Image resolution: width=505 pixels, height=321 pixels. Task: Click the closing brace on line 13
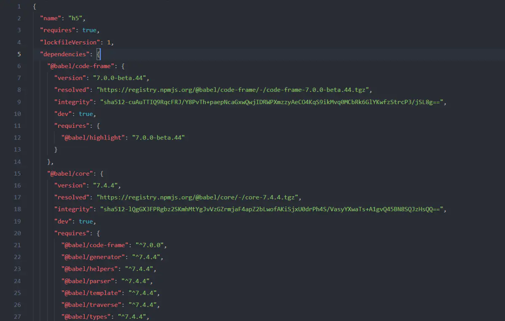point(56,150)
